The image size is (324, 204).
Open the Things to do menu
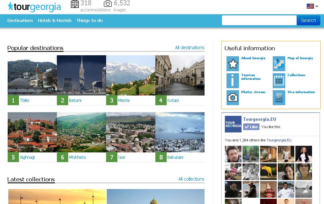tap(90, 20)
